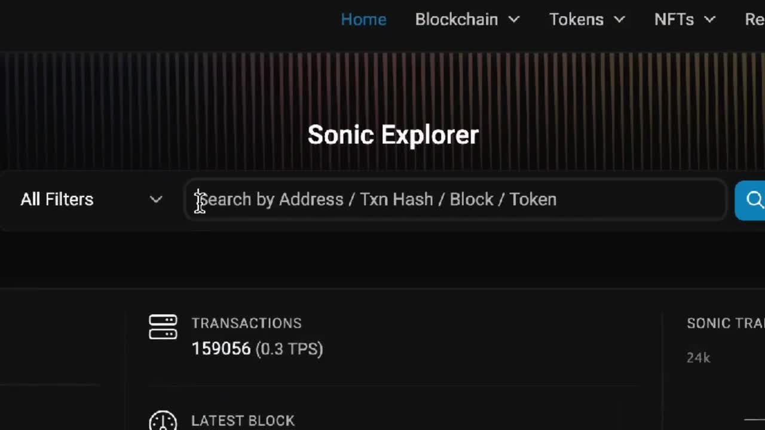Click the Tokens navigation label

[x=576, y=19]
